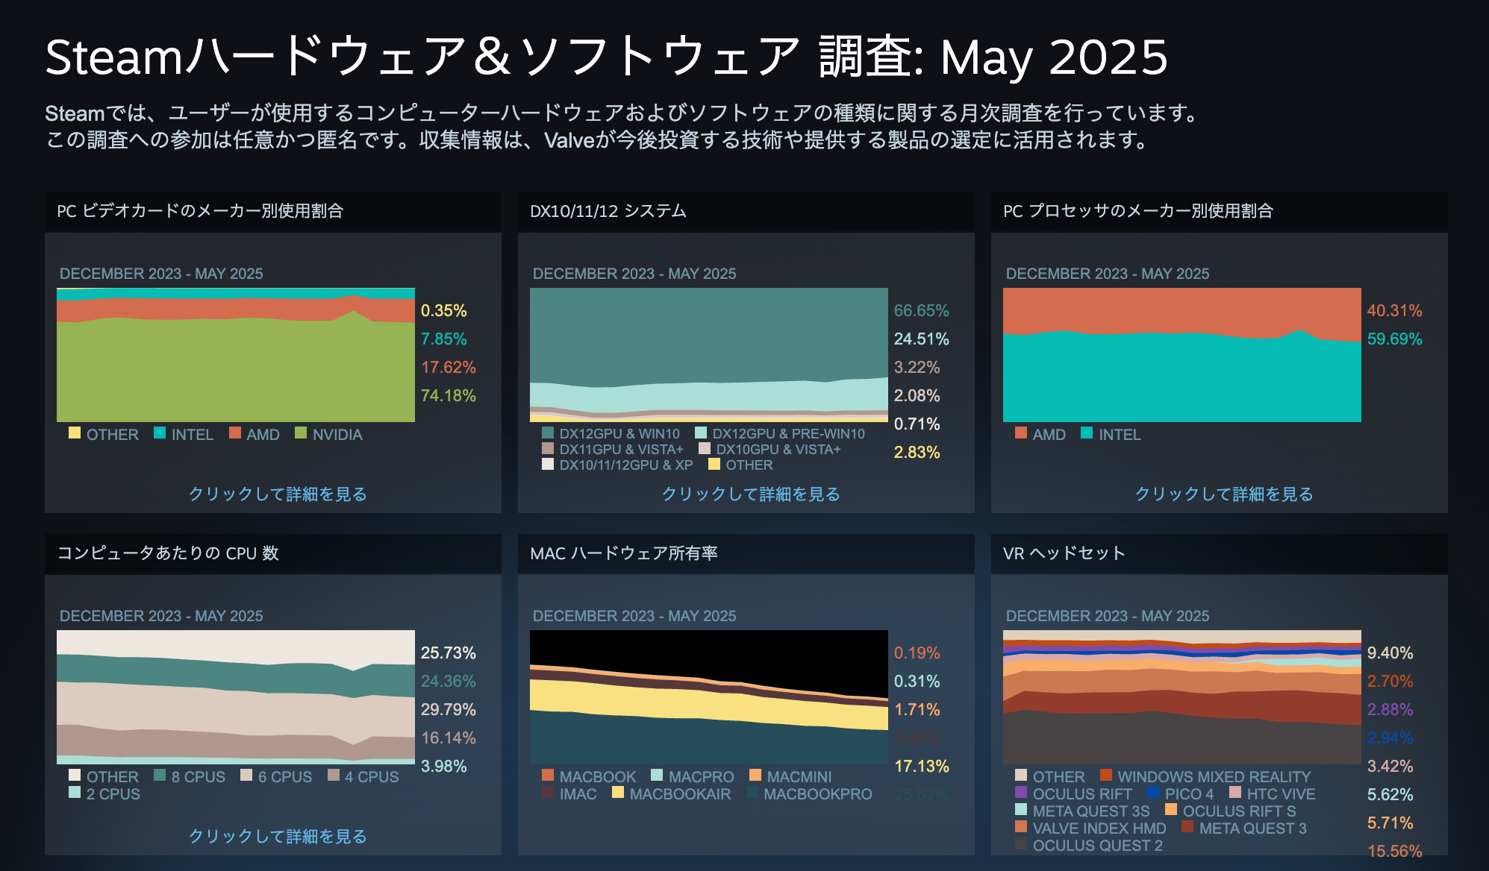The height and width of the screenshot is (871, 1489).
Task: Click the WINDOWS MIXED REALITY legend swatch
Action: click(1106, 775)
